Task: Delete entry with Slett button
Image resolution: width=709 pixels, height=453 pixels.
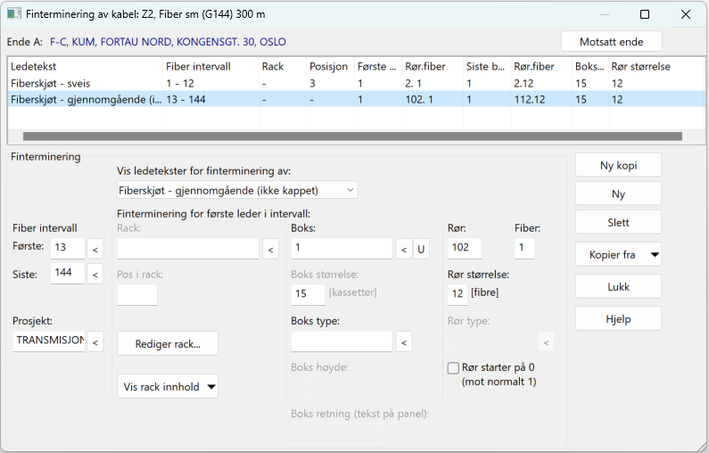Action: pos(618,222)
